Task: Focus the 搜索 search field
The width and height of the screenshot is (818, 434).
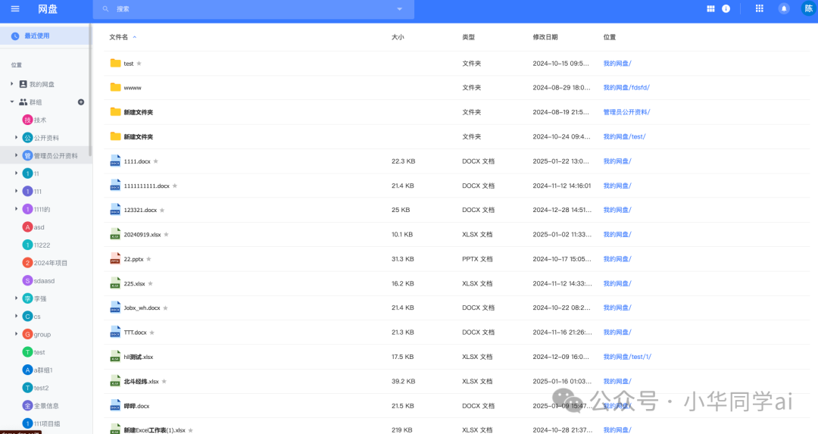Action: [250, 9]
